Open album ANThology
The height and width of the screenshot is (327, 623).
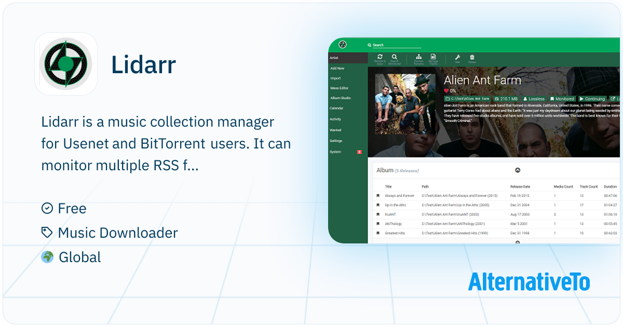pos(392,224)
